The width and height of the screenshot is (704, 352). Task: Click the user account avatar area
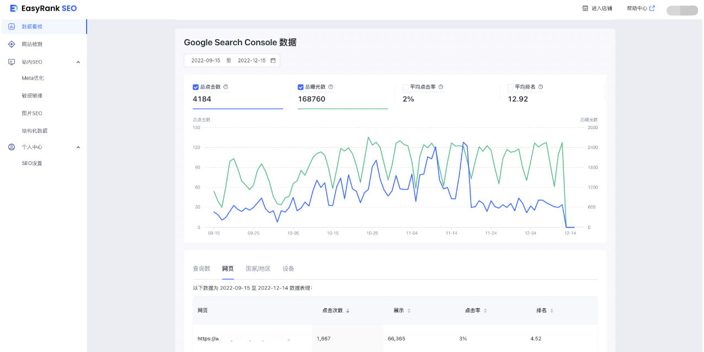tap(682, 10)
